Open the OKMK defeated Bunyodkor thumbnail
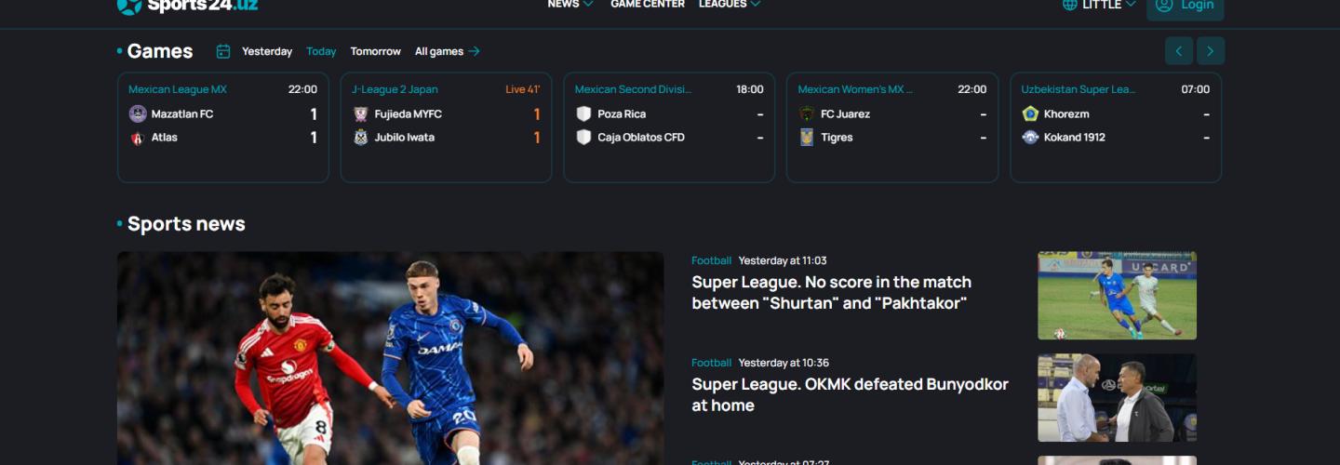1340x465 pixels. 1118,397
